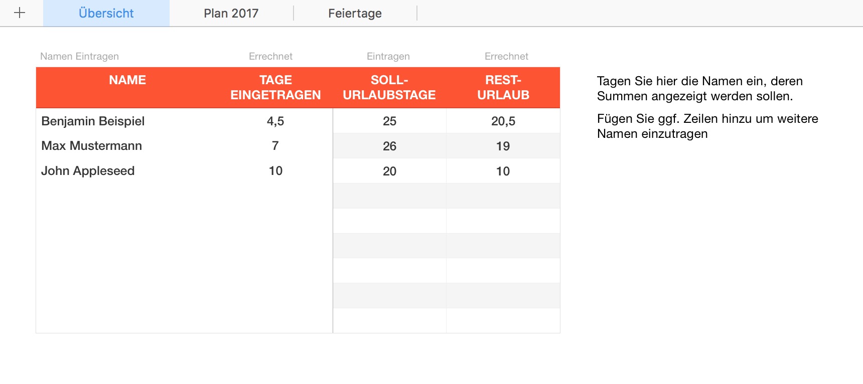Click the instruction text starting with Tagen Sie

click(699, 89)
